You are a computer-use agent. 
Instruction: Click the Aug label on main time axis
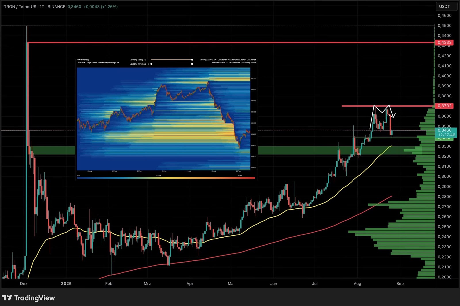(357, 284)
